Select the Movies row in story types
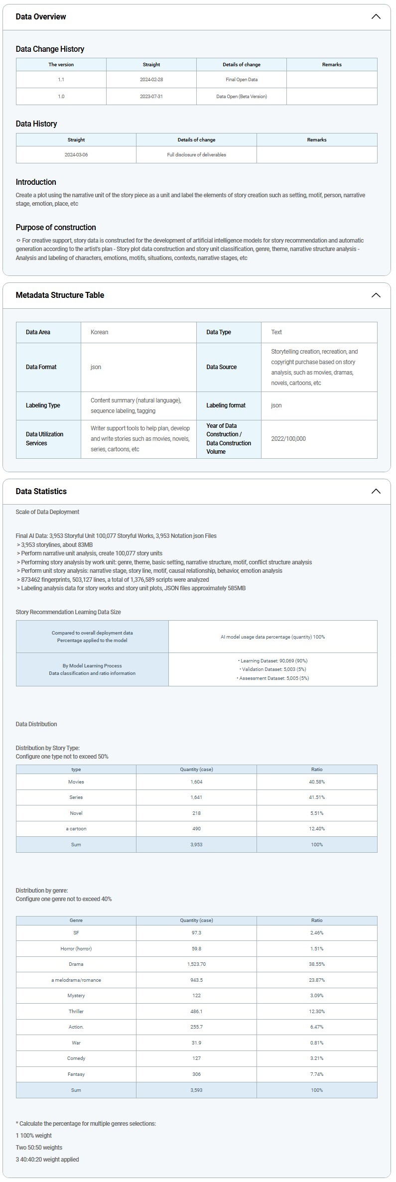The height and width of the screenshot is (1182, 396). pyautogui.click(x=76, y=782)
